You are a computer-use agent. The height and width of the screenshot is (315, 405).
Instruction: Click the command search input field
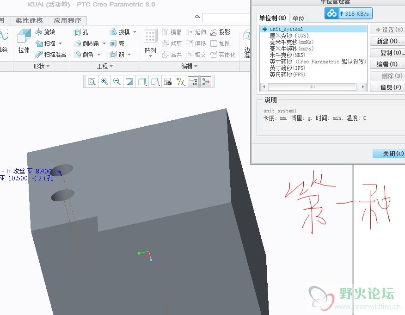[226, 17]
